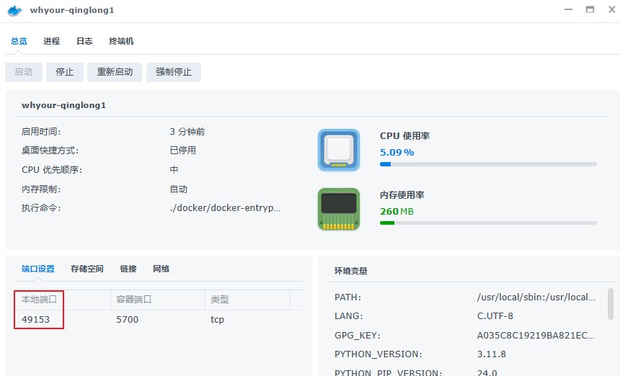Click the CPU chip icon
Image resolution: width=620 pixels, height=376 pixels.
(338, 151)
